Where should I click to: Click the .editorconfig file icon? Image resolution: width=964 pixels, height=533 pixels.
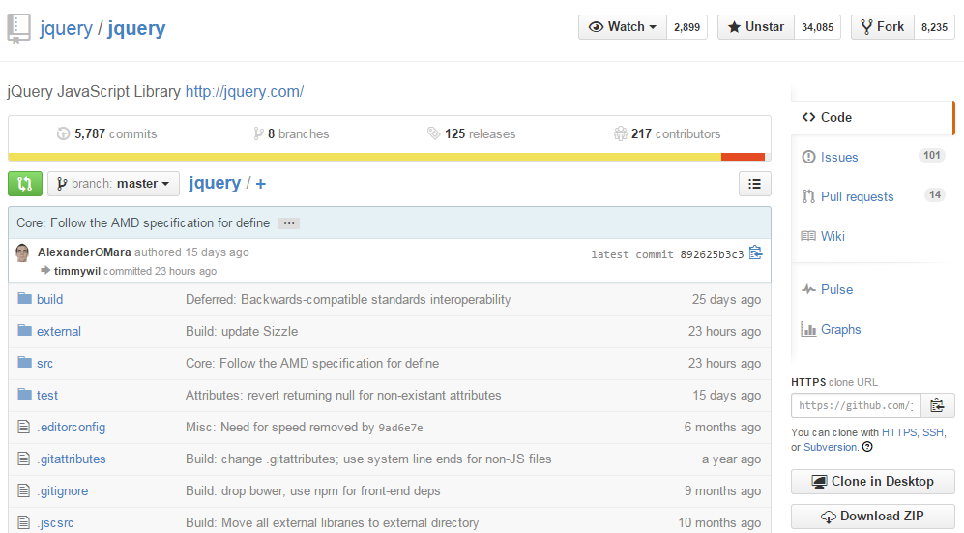tap(24, 427)
